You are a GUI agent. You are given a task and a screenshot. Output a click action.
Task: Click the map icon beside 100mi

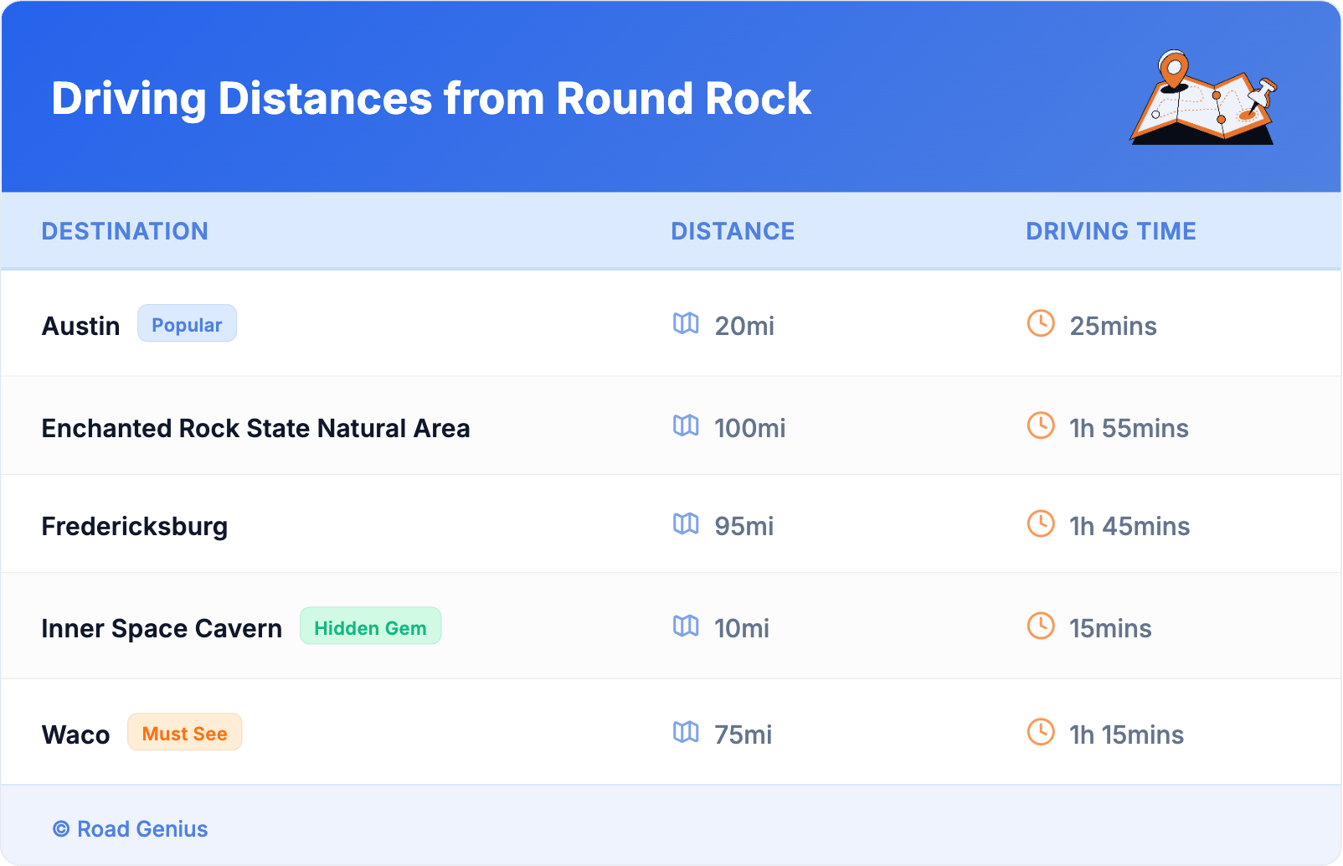[686, 425]
